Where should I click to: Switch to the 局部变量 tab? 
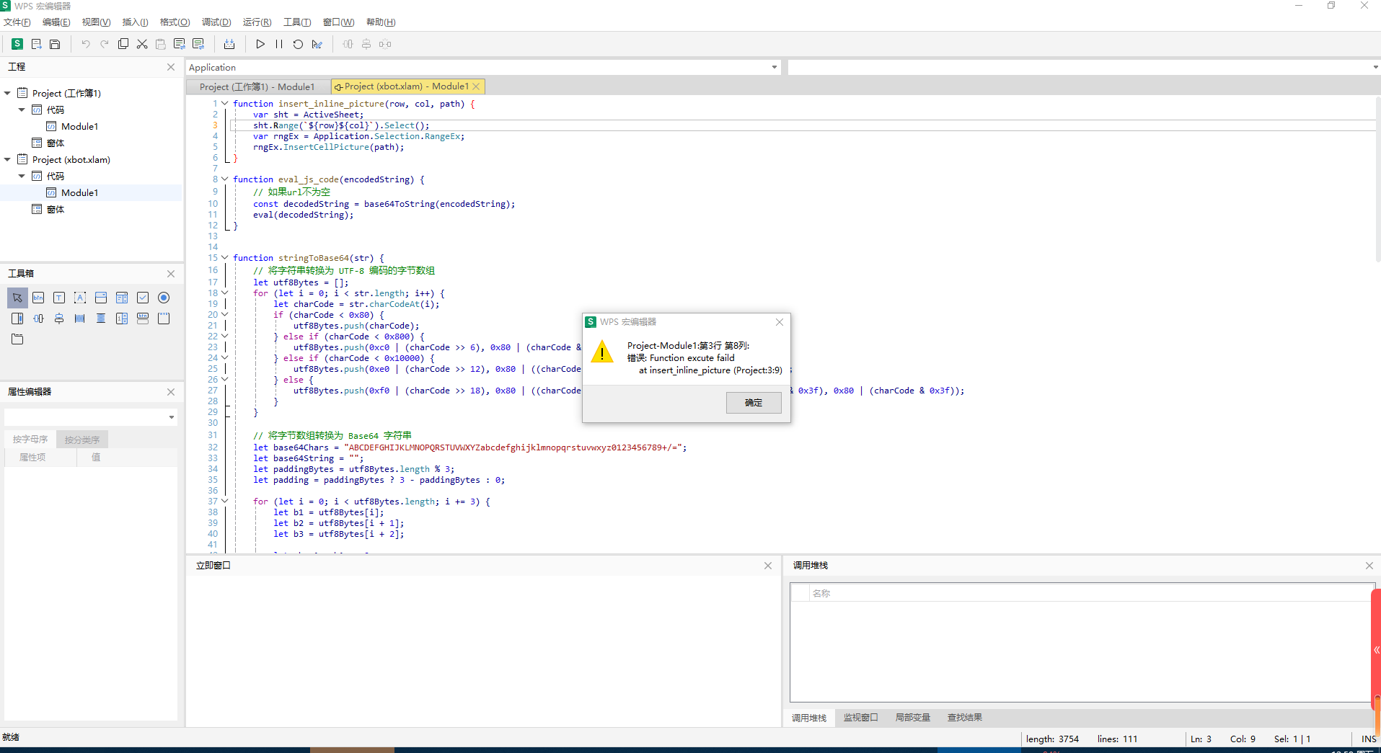(912, 718)
